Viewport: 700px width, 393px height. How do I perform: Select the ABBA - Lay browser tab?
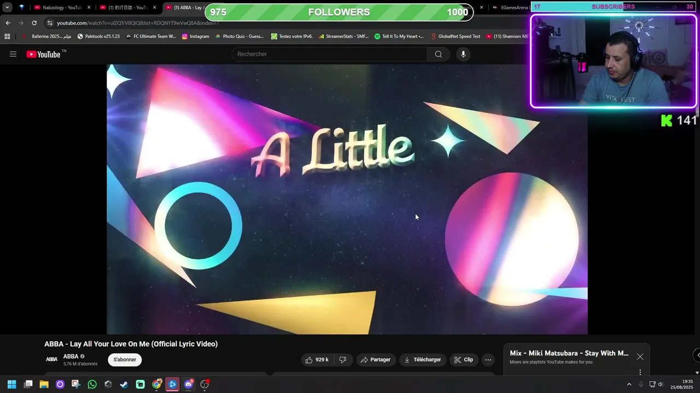coord(185,8)
